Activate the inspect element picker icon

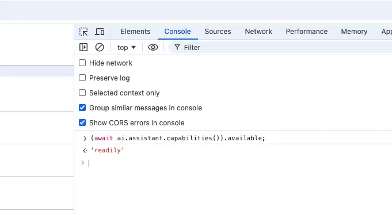tap(83, 32)
